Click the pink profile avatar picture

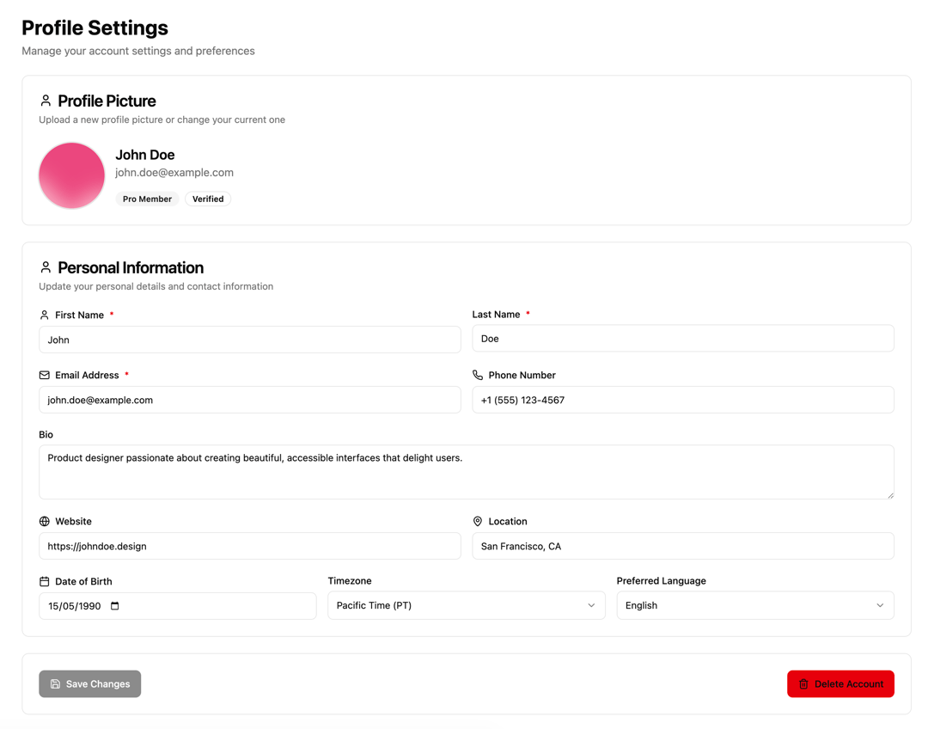click(71, 175)
